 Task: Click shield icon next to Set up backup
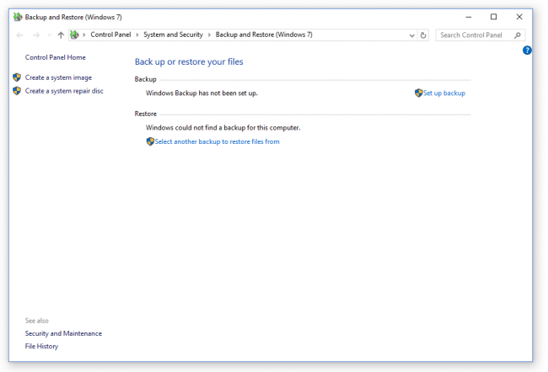(418, 93)
